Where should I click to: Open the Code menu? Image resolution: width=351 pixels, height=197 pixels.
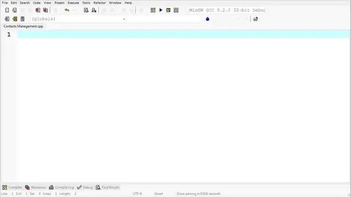37,3
